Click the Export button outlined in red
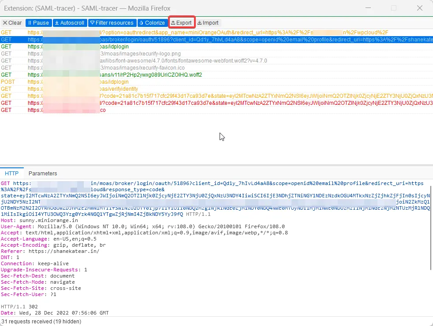The image size is (433, 326). (x=181, y=22)
